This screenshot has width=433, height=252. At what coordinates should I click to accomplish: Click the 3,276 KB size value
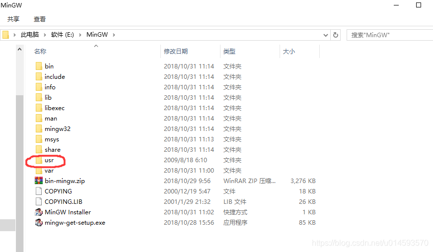[x=303, y=181]
